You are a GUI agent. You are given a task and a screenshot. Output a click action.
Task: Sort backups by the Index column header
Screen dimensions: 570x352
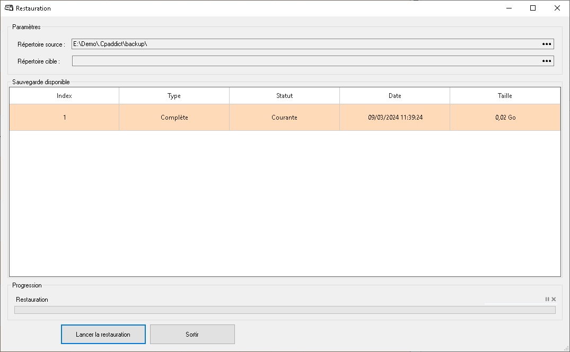64,96
